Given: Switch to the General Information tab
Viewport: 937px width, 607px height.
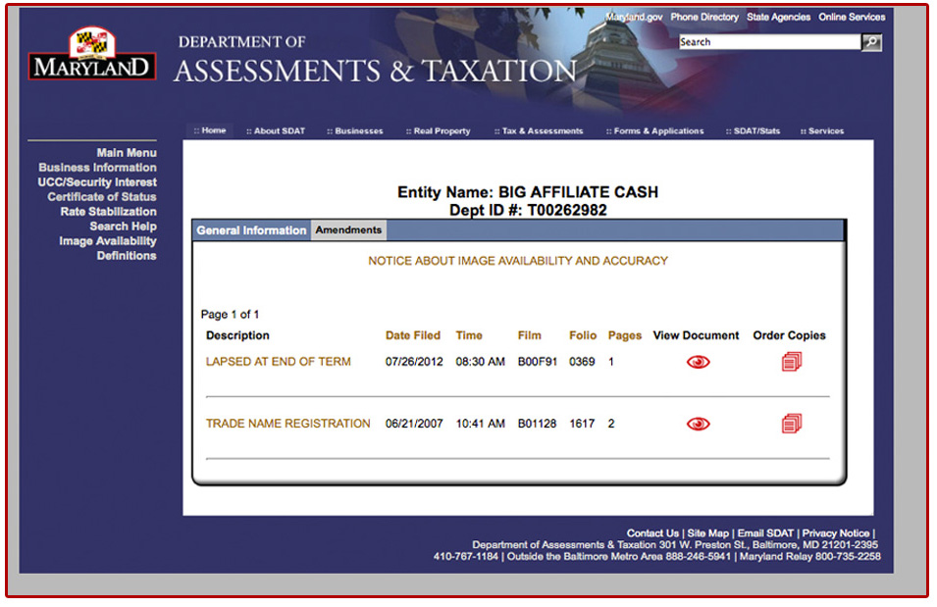Looking at the screenshot, I should click(251, 230).
